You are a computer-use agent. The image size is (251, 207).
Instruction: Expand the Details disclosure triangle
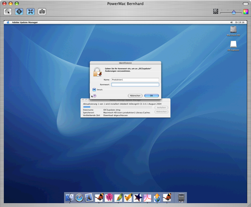94,90
